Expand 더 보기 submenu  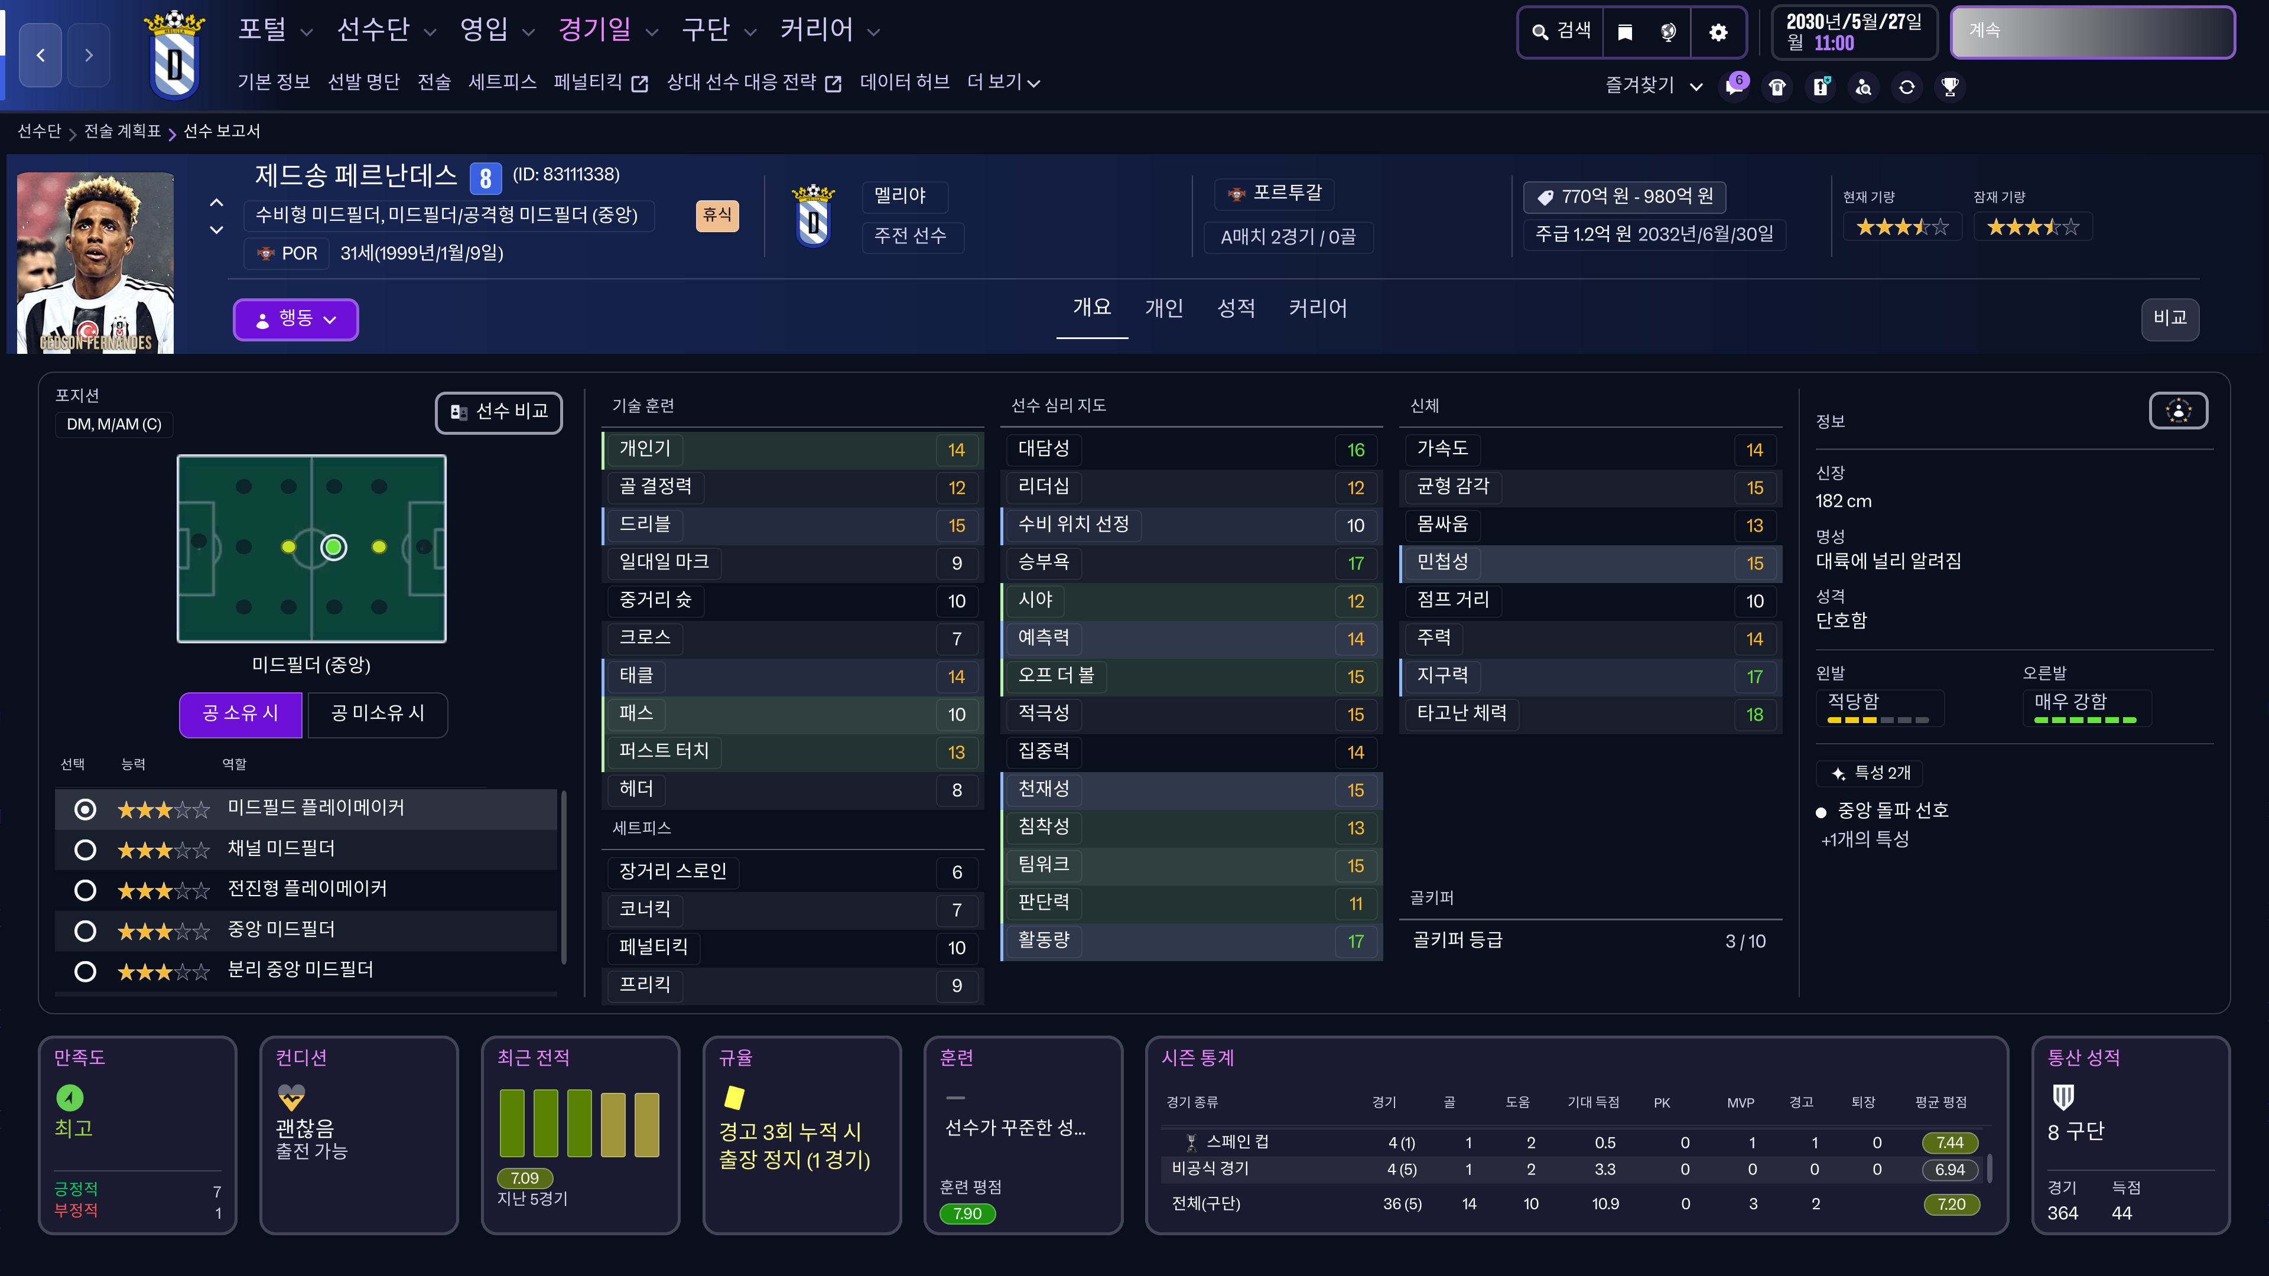point(1002,83)
